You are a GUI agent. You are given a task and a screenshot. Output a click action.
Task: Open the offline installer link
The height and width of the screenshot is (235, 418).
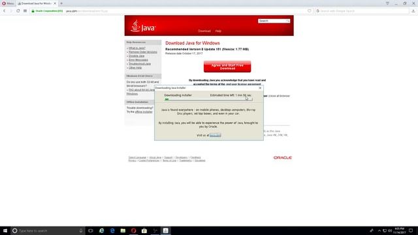coord(144,112)
